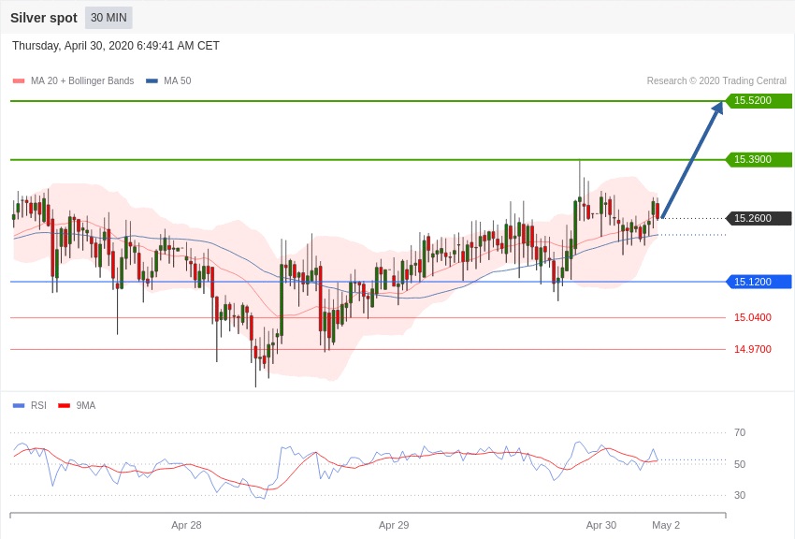795x539 pixels.
Task: Click the RSI 50 level label
Action: (x=740, y=464)
